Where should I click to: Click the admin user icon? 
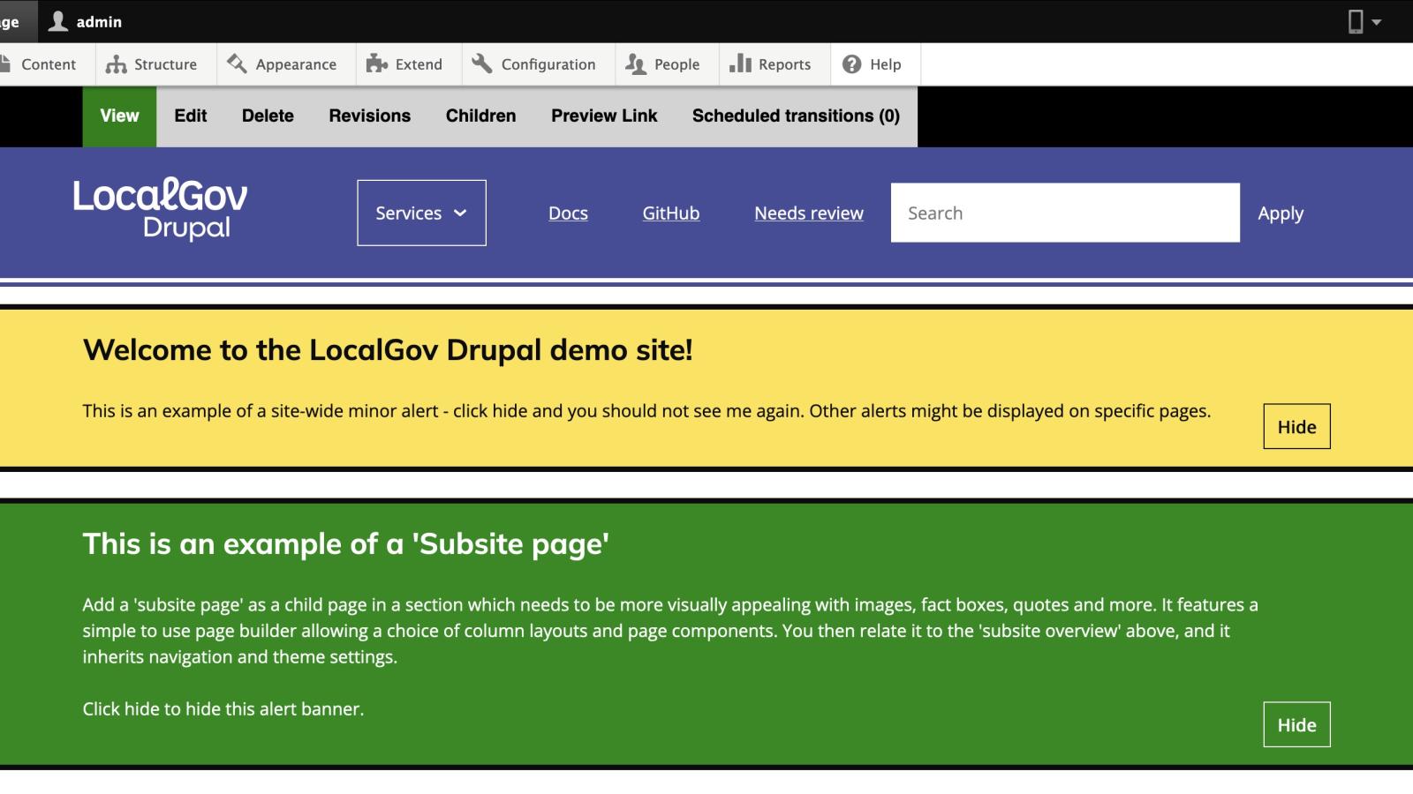pos(57,21)
